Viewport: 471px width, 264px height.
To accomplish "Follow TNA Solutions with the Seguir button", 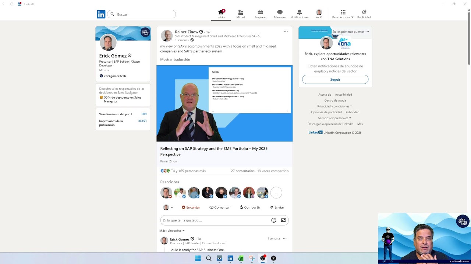I will pos(335,80).
